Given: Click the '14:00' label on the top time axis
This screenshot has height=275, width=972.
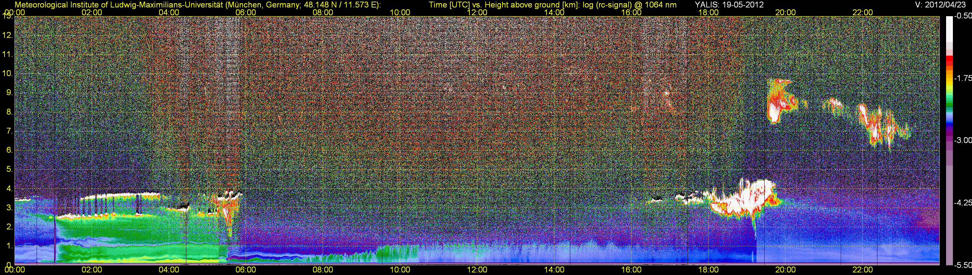Looking at the screenshot, I should (554, 12).
